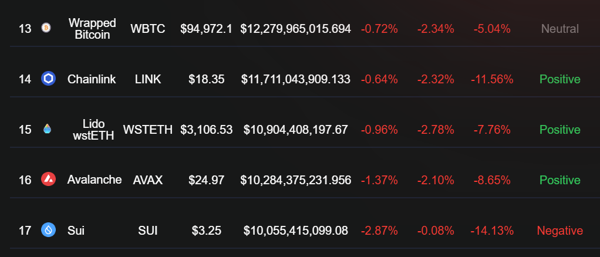Open the Chainlink coin name
This screenshot has height=257, width=600.
[92, 79]
